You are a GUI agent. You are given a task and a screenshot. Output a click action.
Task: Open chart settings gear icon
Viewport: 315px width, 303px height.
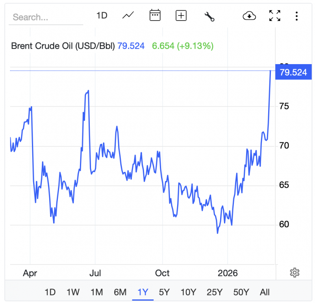[x=295, y=272]
